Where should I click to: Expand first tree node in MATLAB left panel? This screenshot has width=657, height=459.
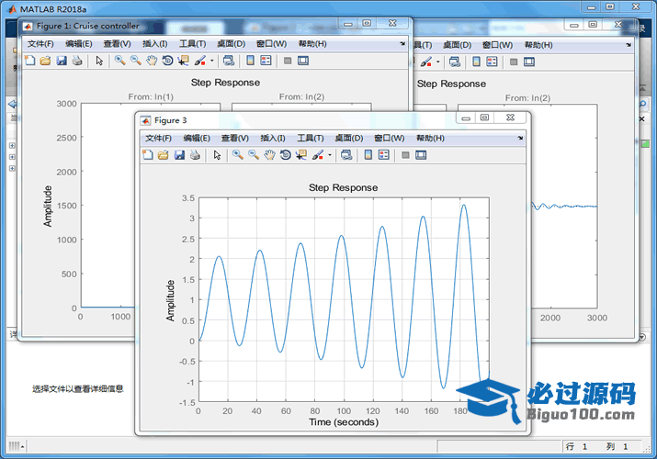pyautogui.click(x=12, y=146)
